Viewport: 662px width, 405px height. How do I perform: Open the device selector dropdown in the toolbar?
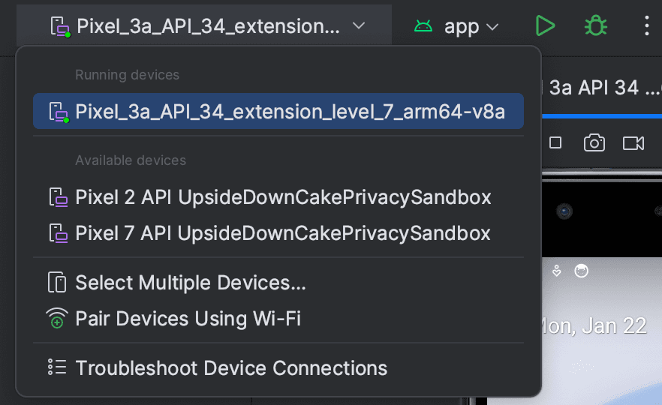tap(204, 25)
